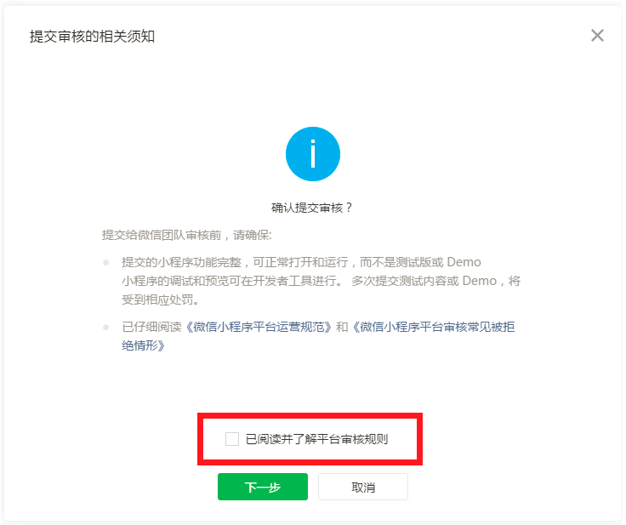Click the line 提交的小程序功能完整，可正常打开和运行
Screen dimensions: 626x525
point(235,262)
